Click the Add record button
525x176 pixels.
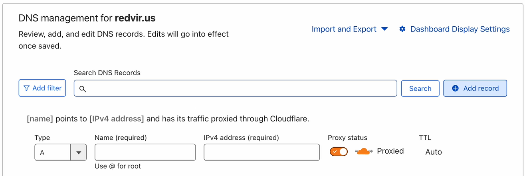pos(475,88)
